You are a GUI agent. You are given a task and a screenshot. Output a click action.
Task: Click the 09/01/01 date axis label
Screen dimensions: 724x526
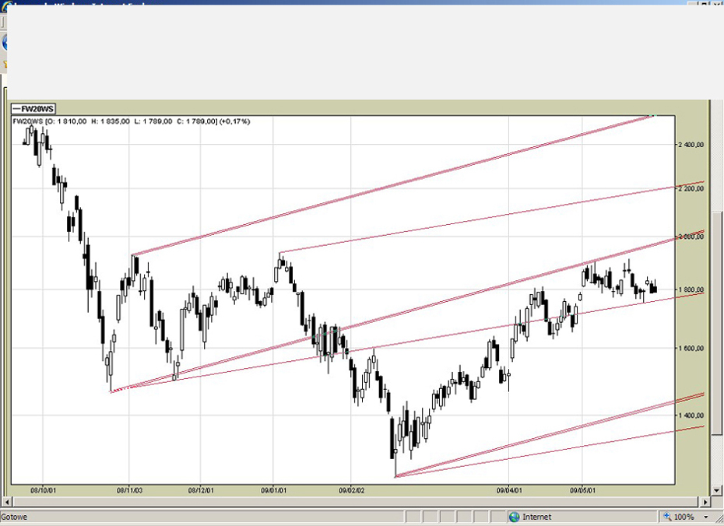click(274, 490)
